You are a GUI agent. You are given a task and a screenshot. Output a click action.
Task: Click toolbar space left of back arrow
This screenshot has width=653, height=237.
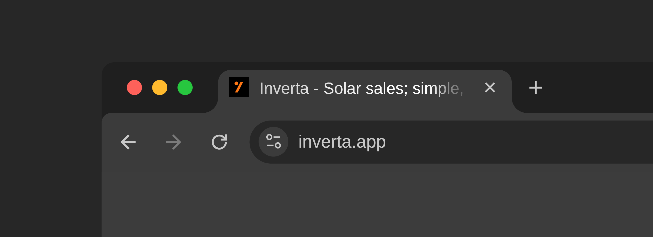click(111, 142)
